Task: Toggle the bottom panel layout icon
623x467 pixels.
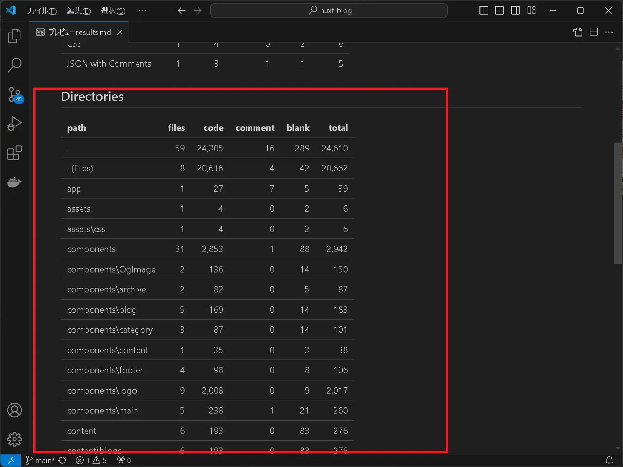Action: [499, 10]
